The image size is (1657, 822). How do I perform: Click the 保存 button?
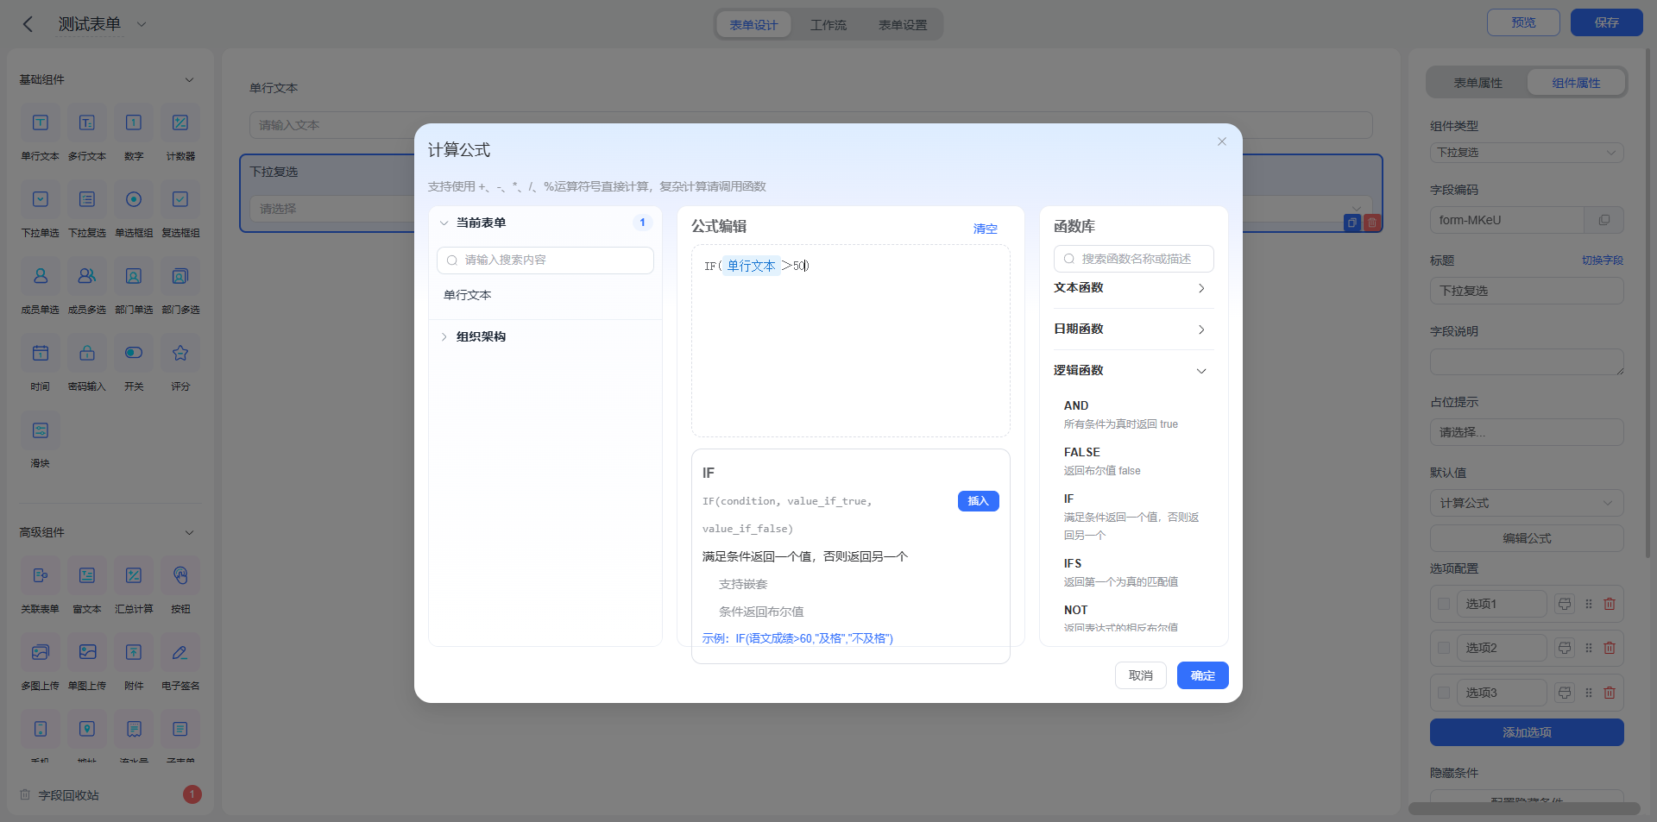pyautogui.click(x=1606, y=22)
